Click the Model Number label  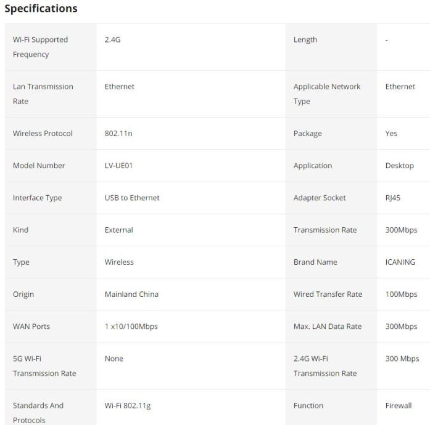pyautogui.click(x=39, y=166)
